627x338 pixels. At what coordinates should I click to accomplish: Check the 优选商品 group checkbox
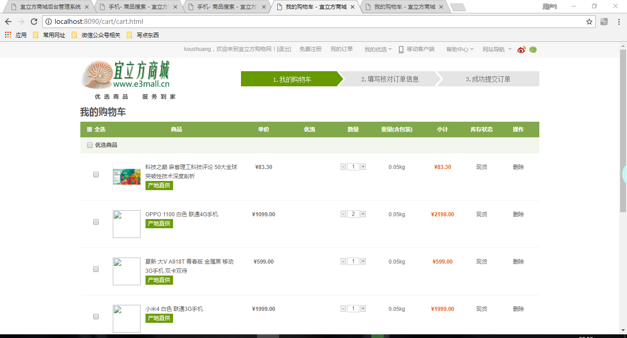pyautogui.click(x=90, y=145)
